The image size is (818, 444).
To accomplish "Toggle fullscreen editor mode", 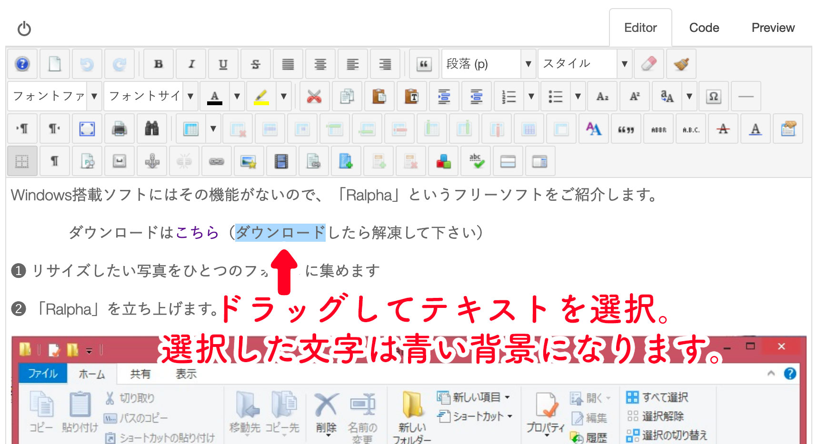I will tap(87, 128).
